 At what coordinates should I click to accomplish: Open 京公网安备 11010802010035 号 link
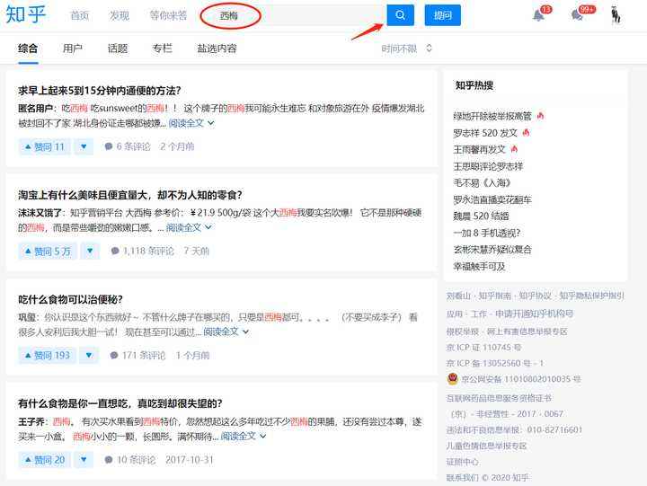pyautogui.click(x=520, y=379)
